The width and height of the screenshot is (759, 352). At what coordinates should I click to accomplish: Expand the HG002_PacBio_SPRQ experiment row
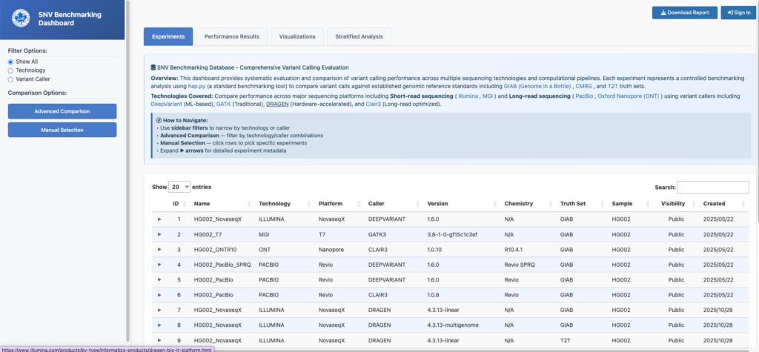(159, 265)
